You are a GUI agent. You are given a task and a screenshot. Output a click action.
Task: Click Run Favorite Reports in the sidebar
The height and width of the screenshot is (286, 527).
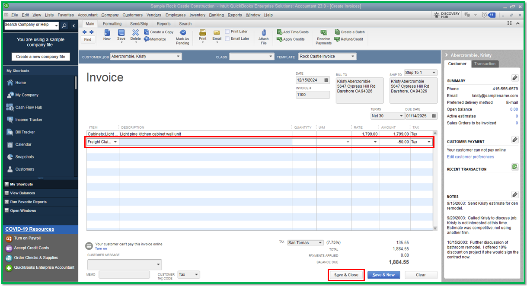coord(28,202)
